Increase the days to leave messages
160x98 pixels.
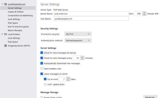tap(68, 78)
